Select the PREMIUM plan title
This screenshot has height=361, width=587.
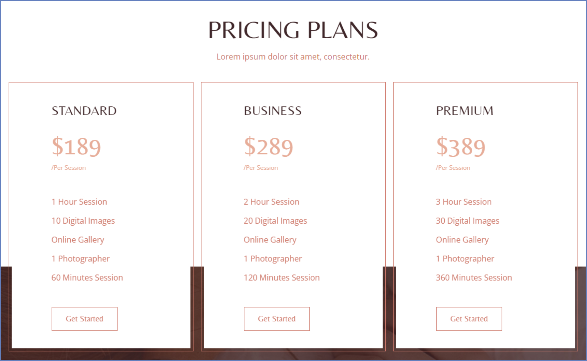464,111
